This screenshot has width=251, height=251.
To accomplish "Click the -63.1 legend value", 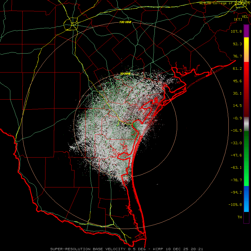I will (x=236, y=168).
